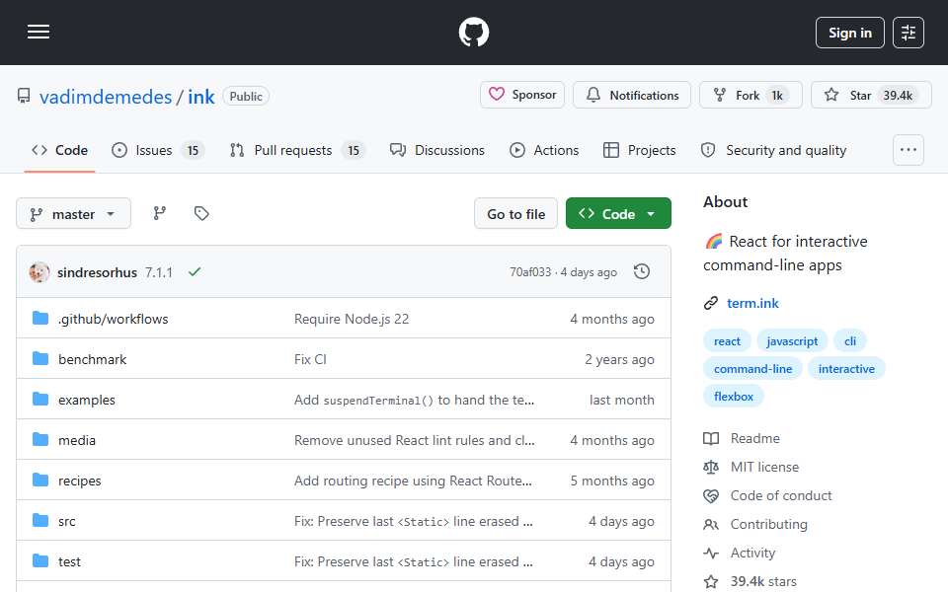Open vadimdemedes owner profile link
This screenshot has height=592, width=948.
pos(106,97)
